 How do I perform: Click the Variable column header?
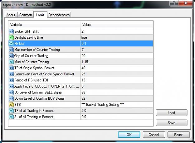point(45,24)
